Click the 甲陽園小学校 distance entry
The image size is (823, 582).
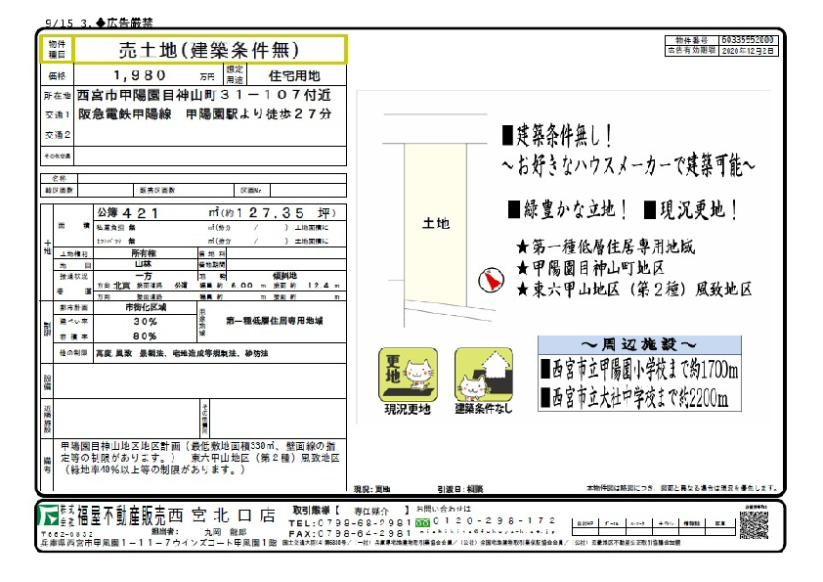click(x=638, y=370)
